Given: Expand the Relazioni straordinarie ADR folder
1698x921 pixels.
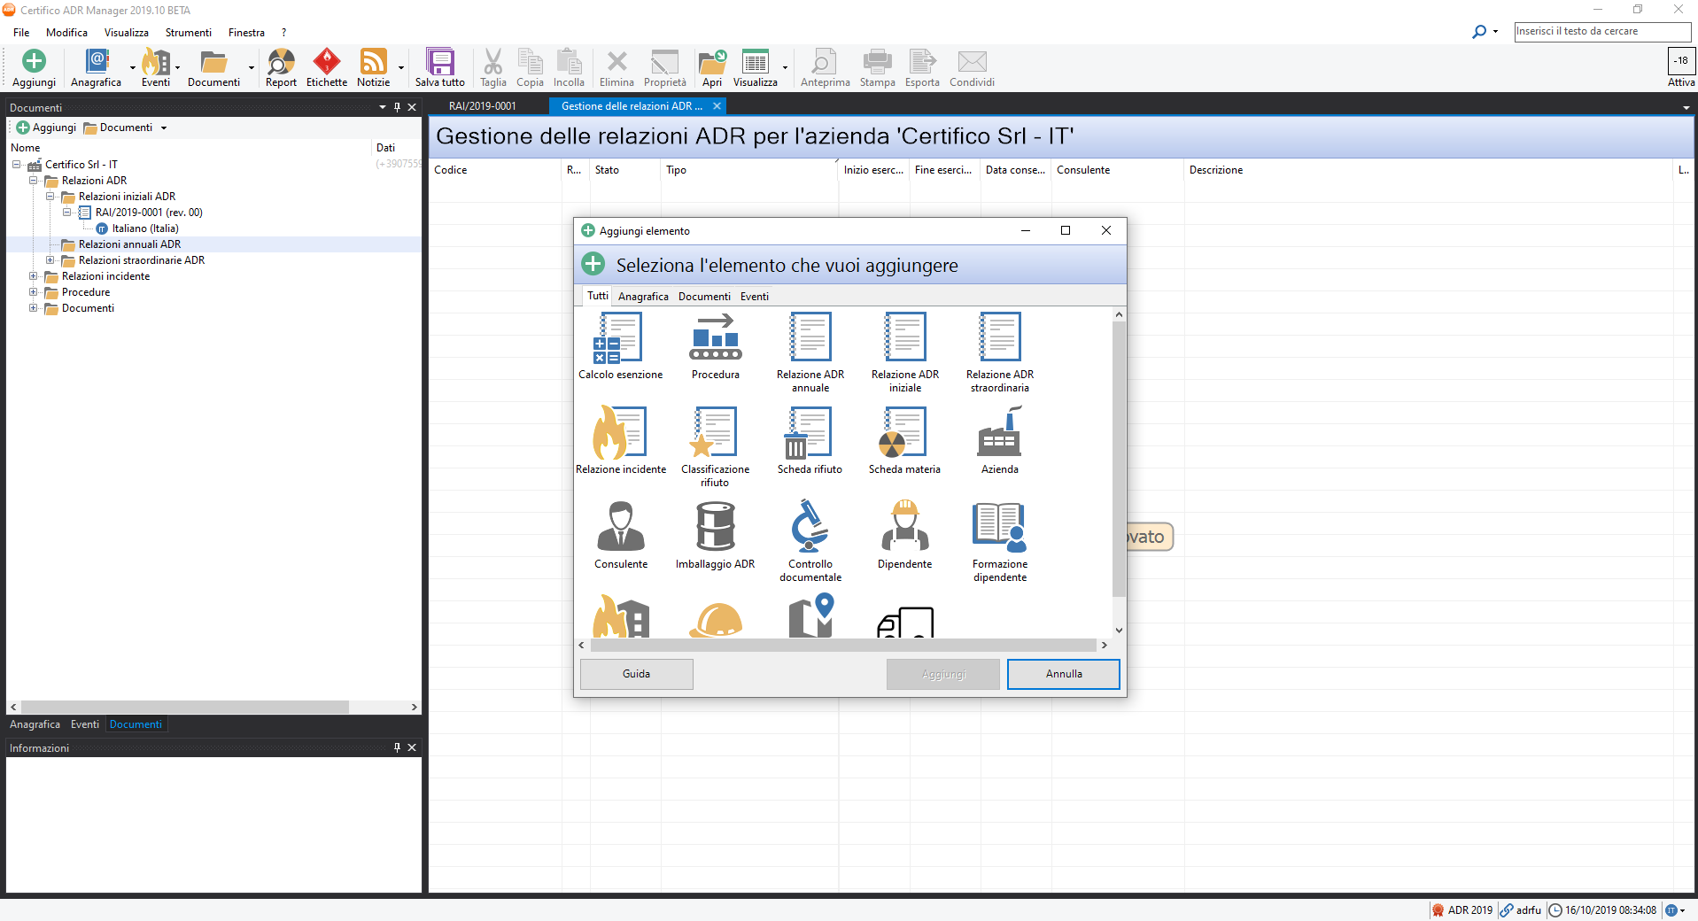Looking at the screenshot, I should 50,260.
